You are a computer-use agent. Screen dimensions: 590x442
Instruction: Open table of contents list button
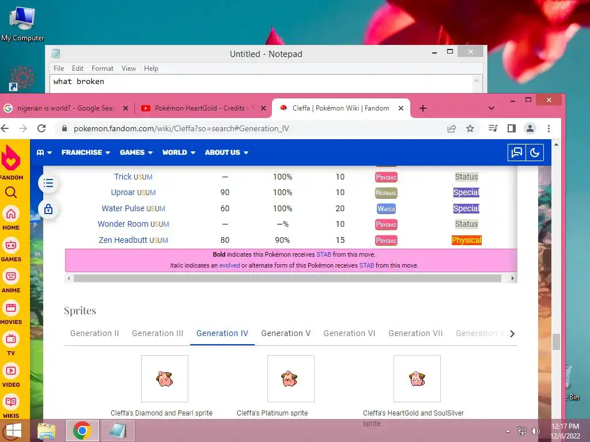coord(48,184)
